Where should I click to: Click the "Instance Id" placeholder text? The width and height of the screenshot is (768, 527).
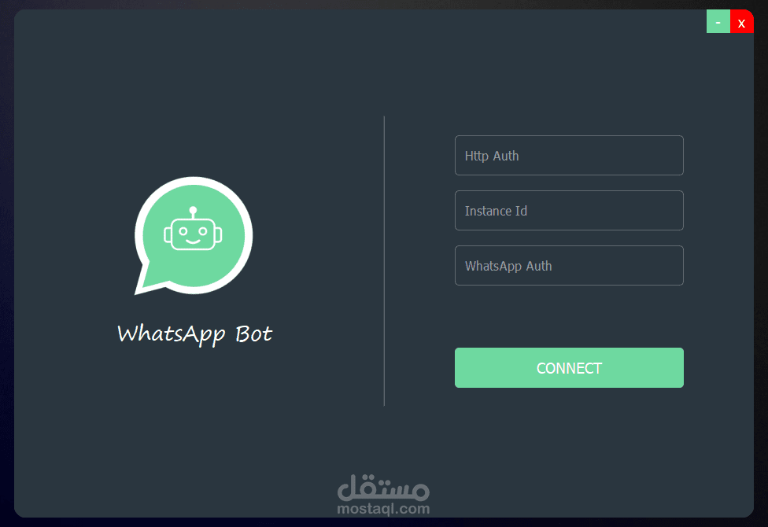tap(496, 211)
